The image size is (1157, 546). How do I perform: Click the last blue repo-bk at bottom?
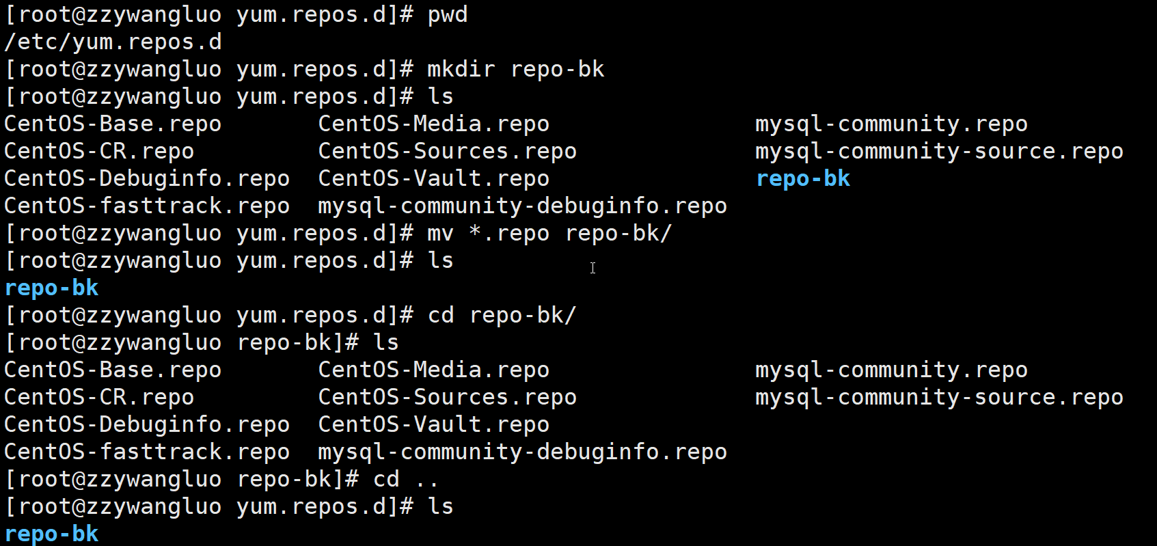coord(51,534)
